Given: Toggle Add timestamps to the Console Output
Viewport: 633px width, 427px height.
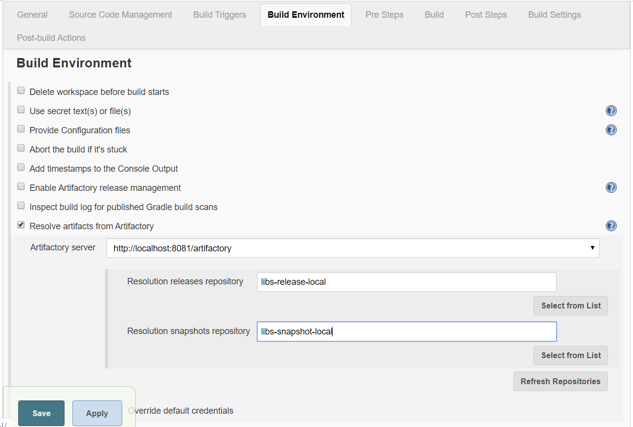Looking at the screenshot, I should point(21,167).
